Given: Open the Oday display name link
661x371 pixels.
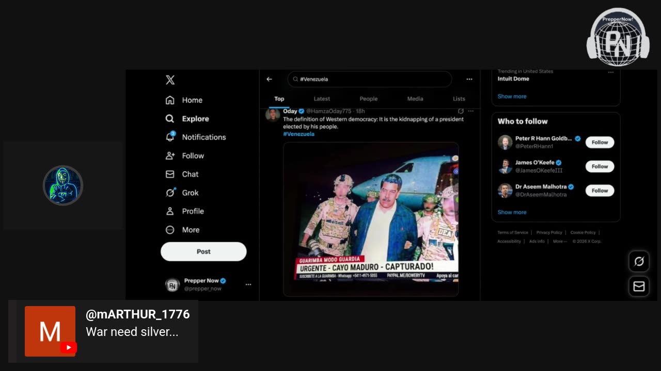Looking at the screenshot, I should click(290, 111).
